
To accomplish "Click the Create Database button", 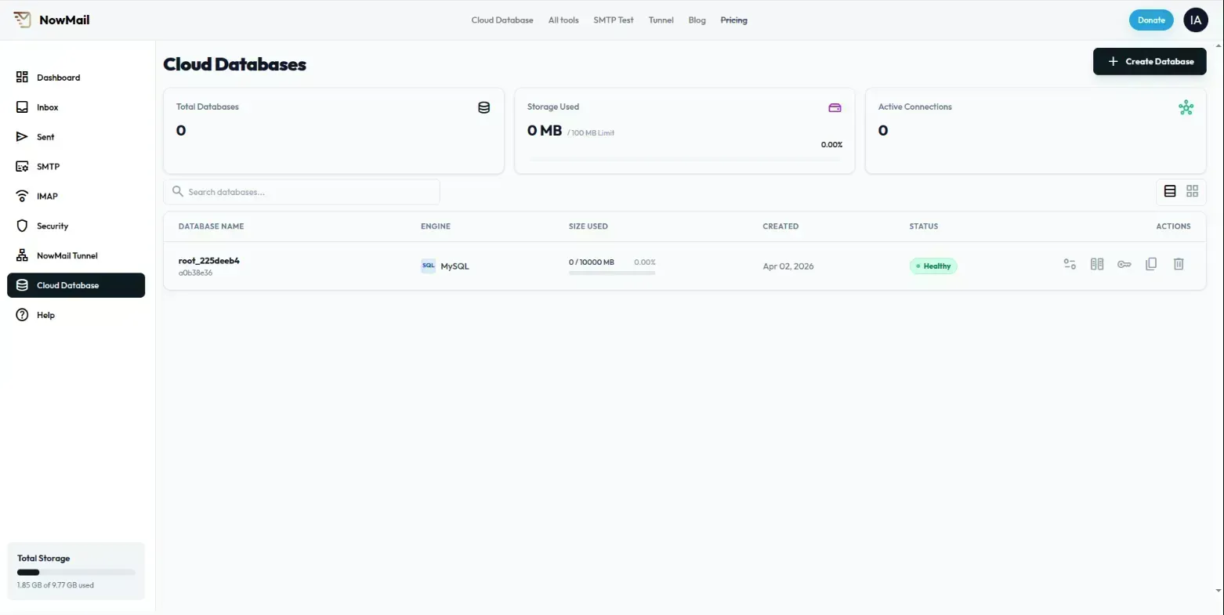I will 1150,61.
